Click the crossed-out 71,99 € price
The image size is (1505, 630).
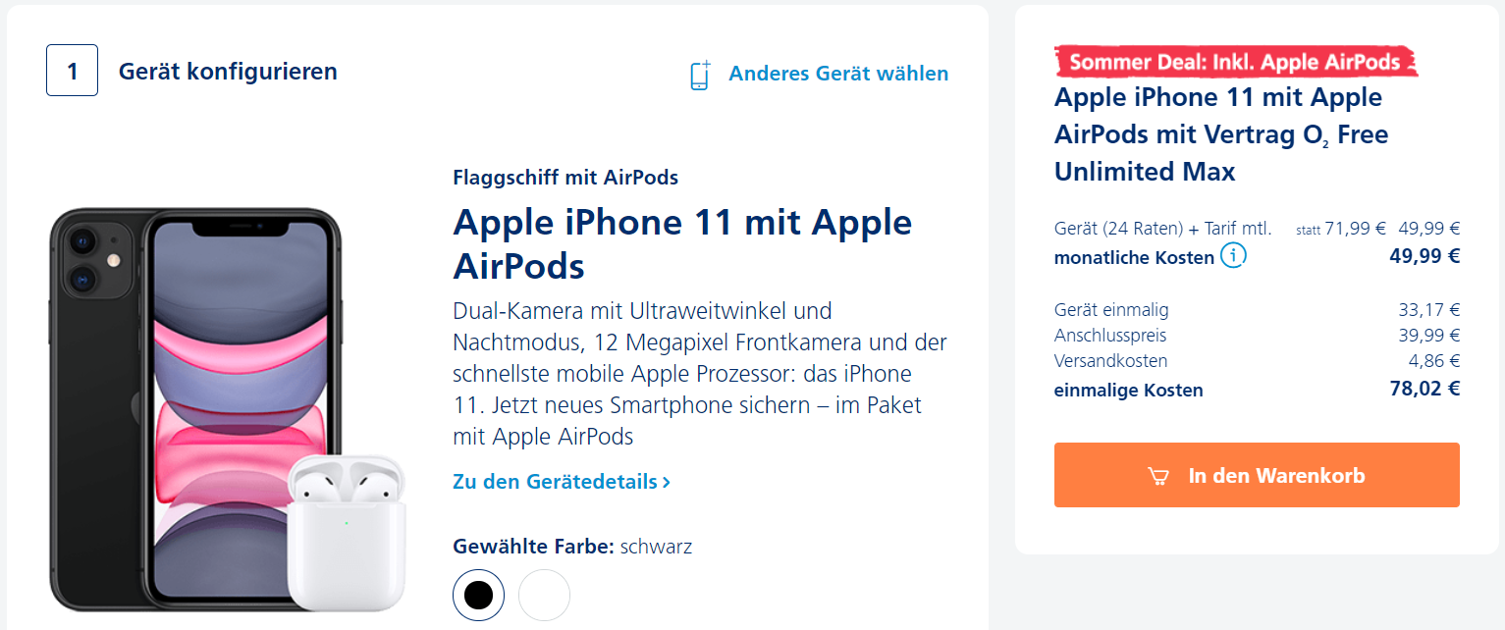pyautogui.click(x=1355, y=229)
